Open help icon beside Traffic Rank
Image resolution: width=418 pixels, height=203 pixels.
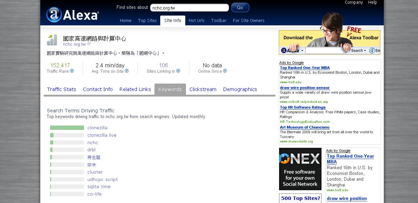[72, 71]
